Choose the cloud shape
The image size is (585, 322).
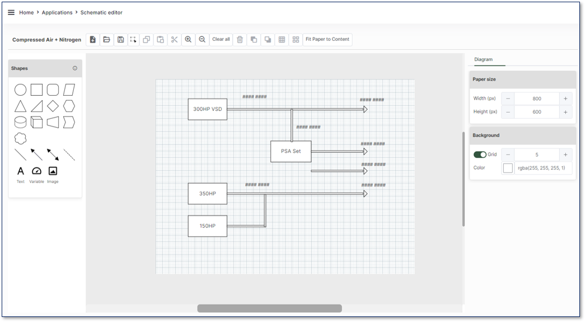[x=21, y=138]
